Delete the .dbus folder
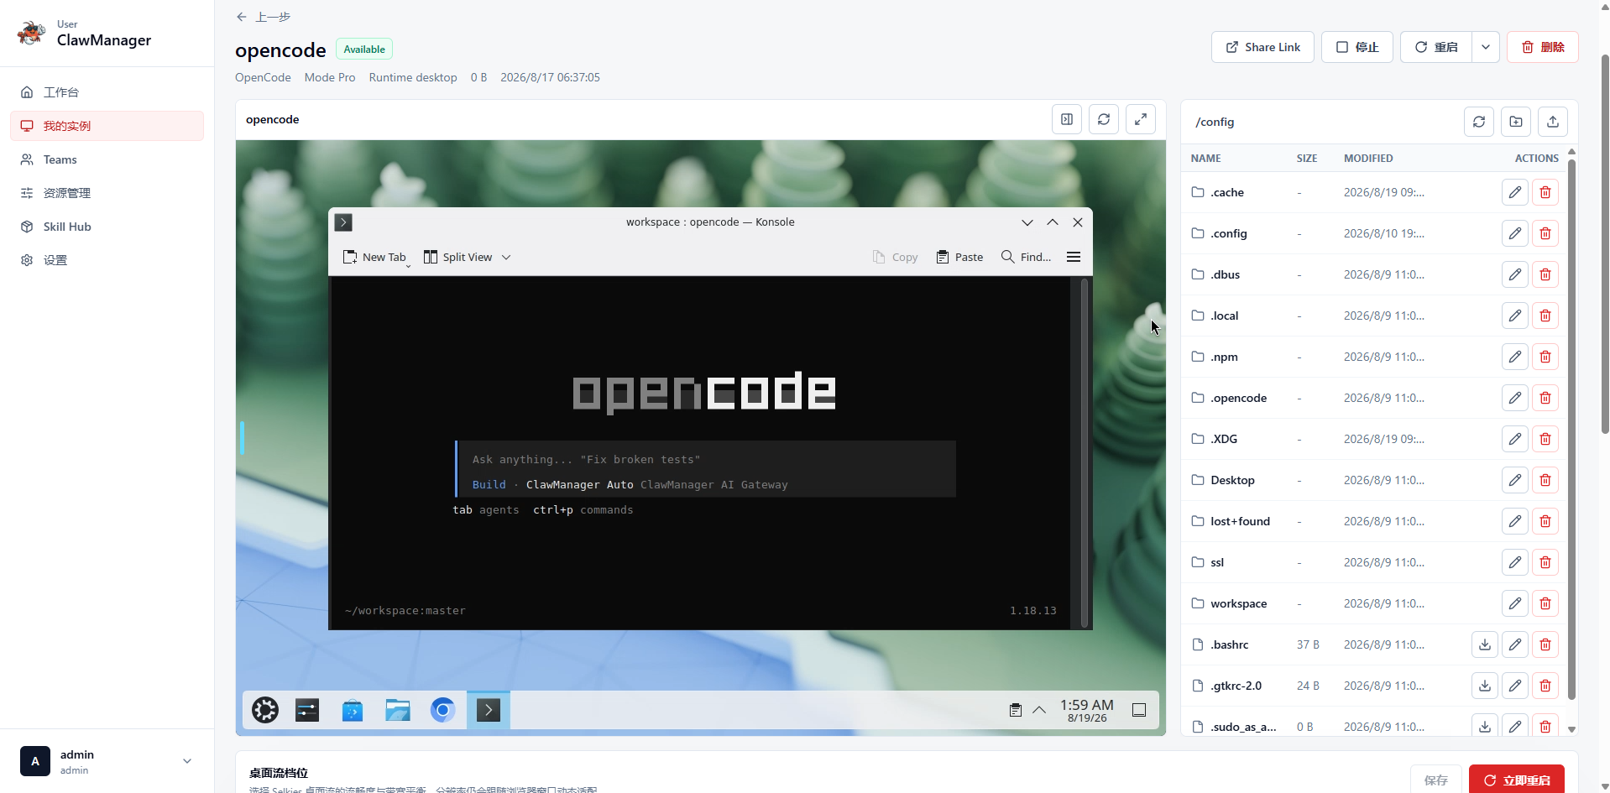The width and height of the screenshot is (1610, 793). 1545,274
